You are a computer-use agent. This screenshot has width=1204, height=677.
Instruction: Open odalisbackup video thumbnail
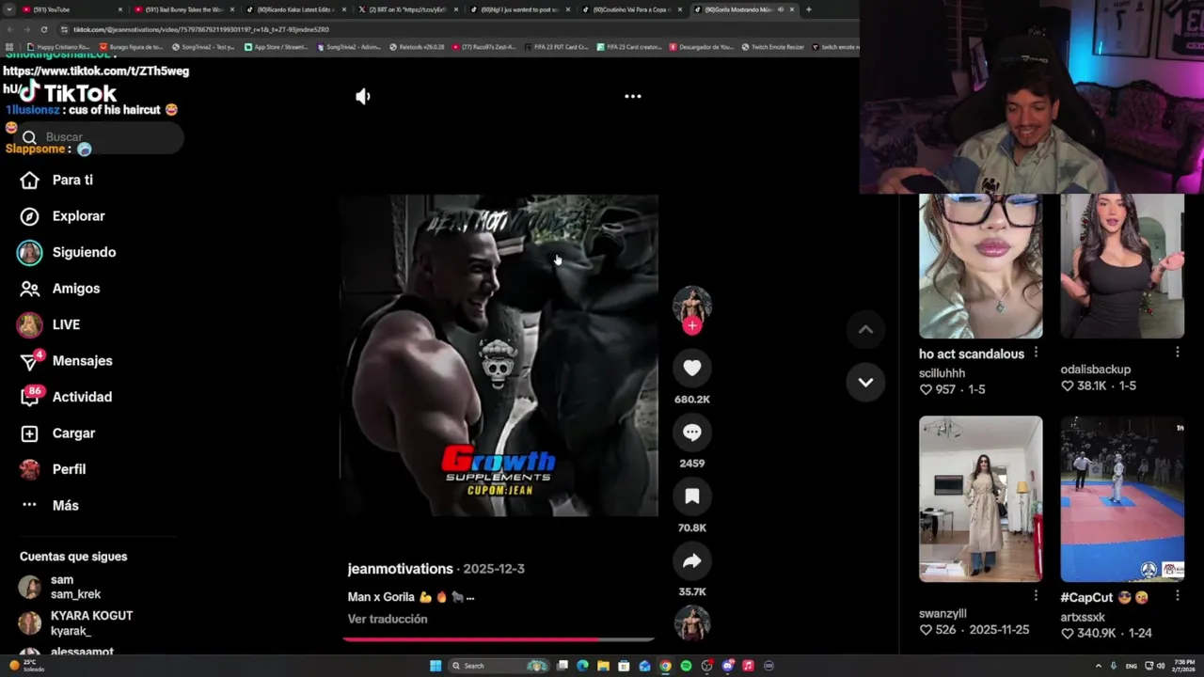(1122, 266)
